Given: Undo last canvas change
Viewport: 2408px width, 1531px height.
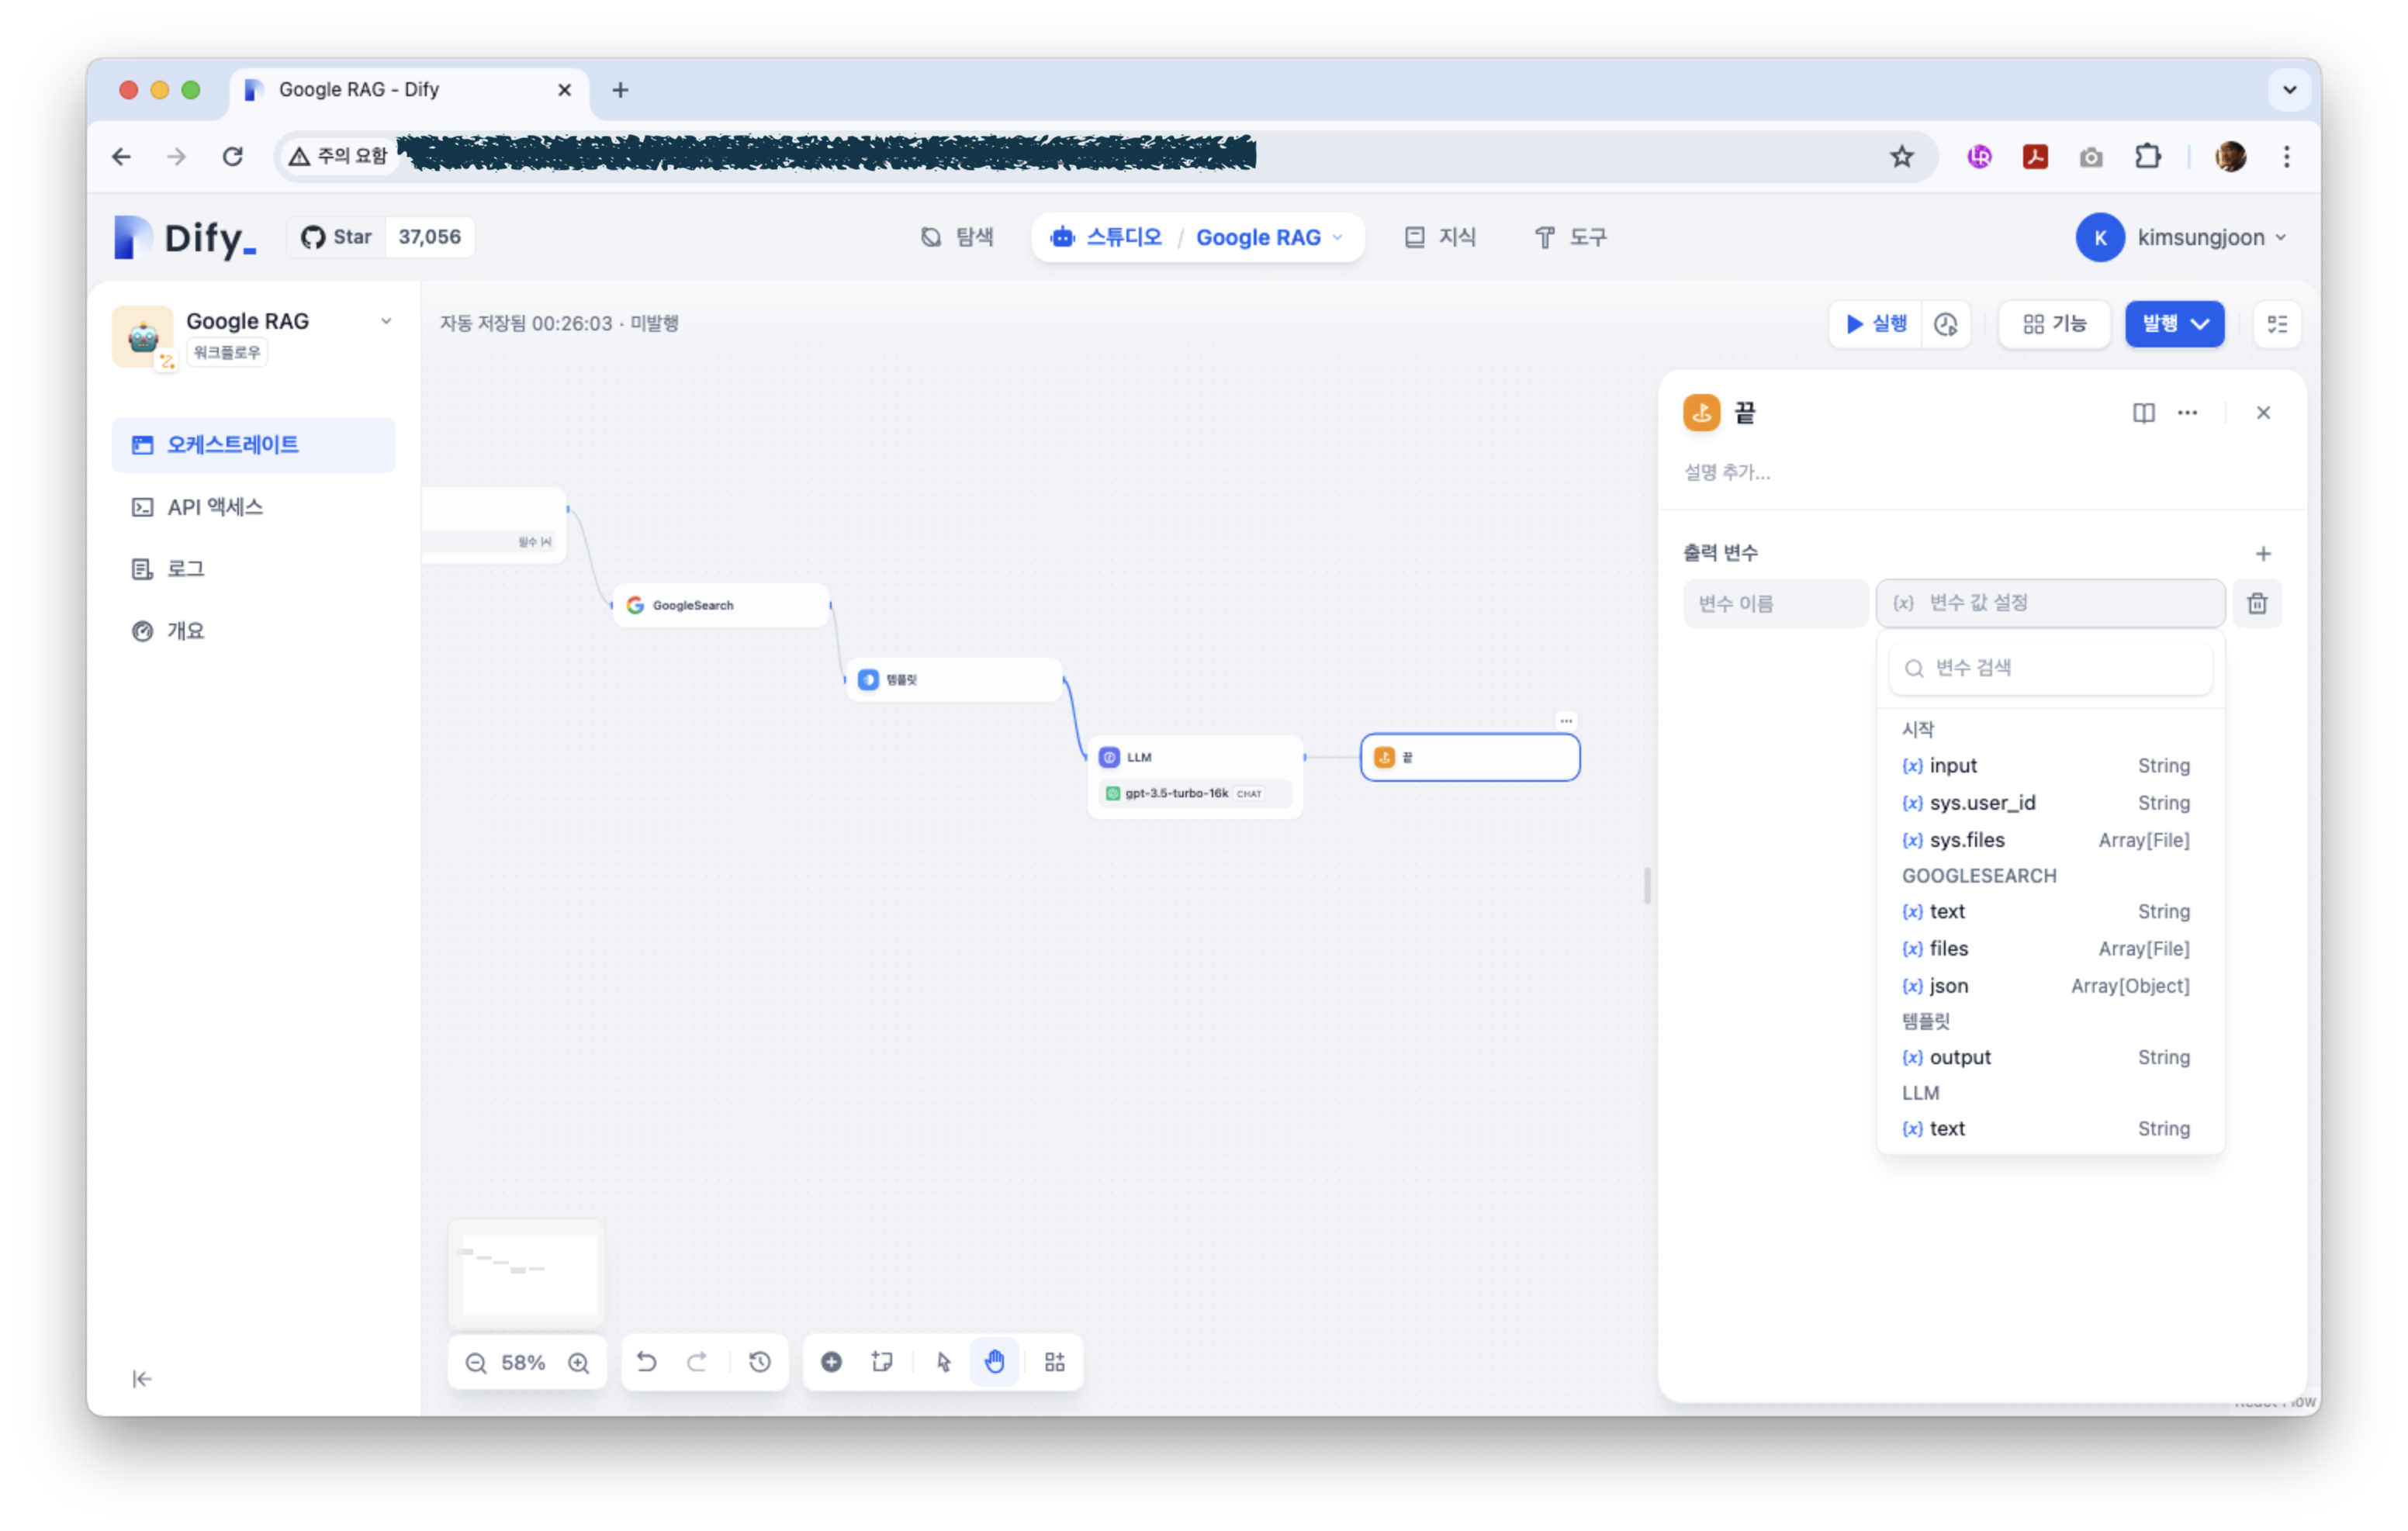Looking at the screenshot, I should tap(647, 1361).
